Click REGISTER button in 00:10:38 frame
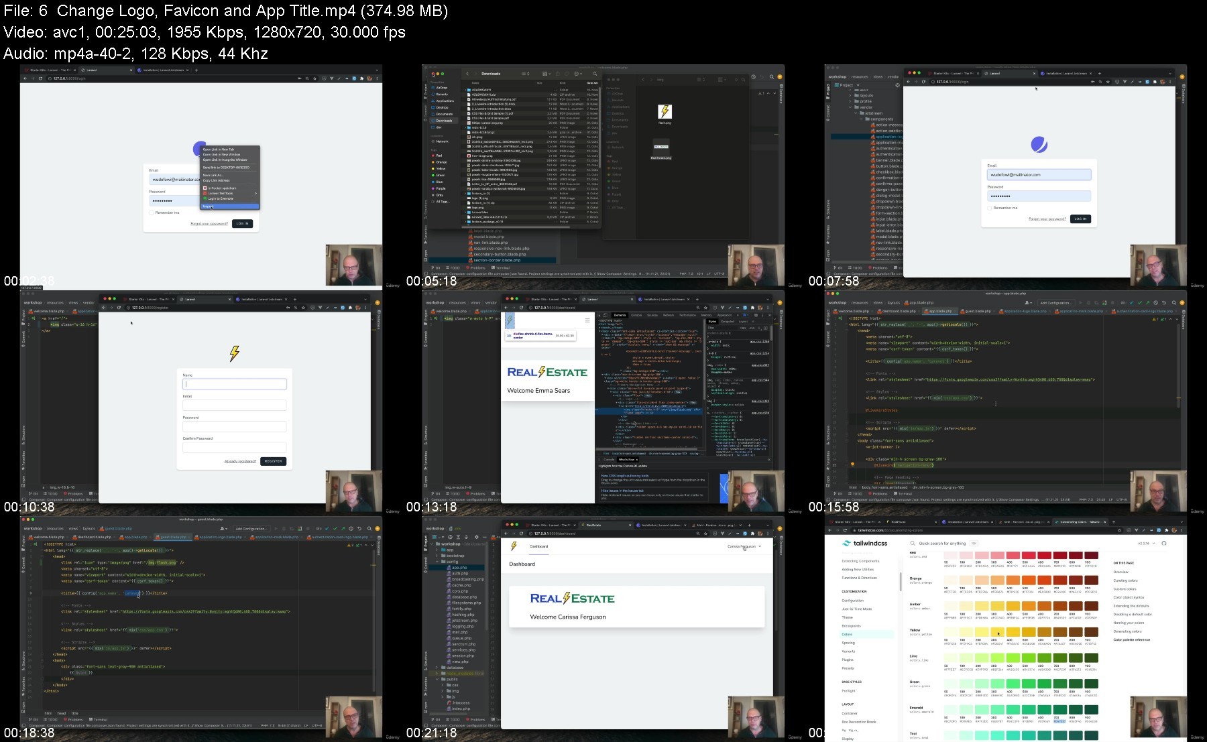 (273, 461)
